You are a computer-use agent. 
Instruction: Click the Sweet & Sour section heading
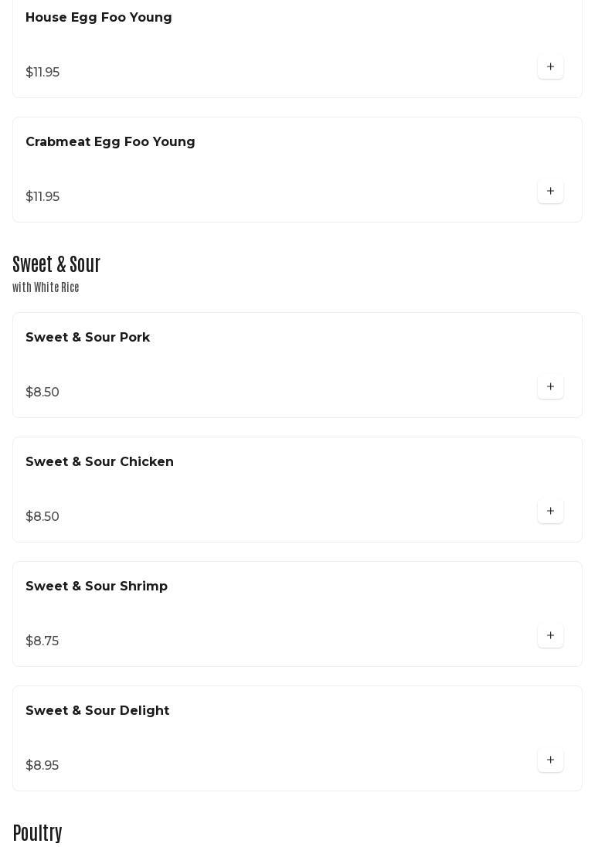click(x=56, y=264)
